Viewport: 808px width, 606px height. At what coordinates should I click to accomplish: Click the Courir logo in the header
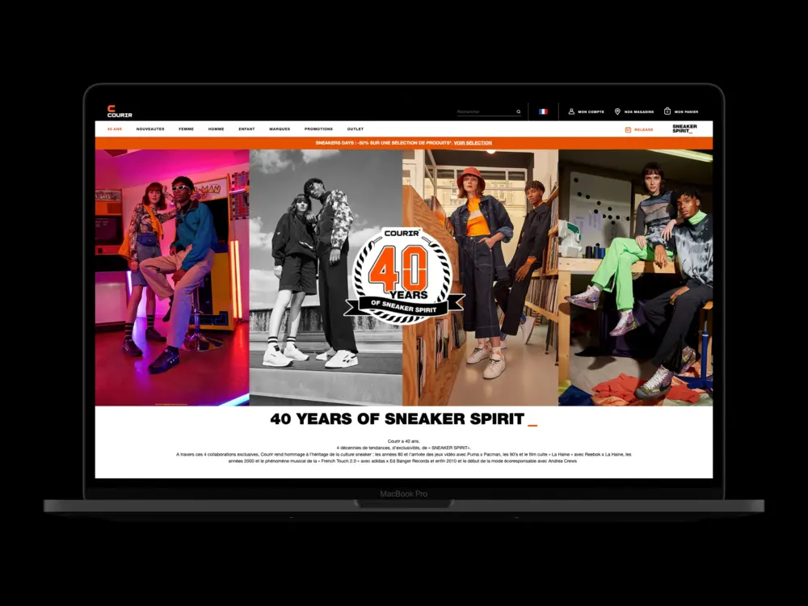coord(120,112)
